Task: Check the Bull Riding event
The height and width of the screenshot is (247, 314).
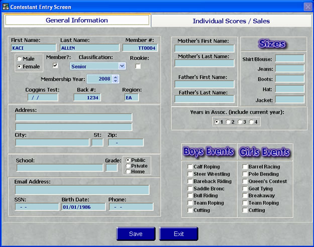Action: click(190, 196)
